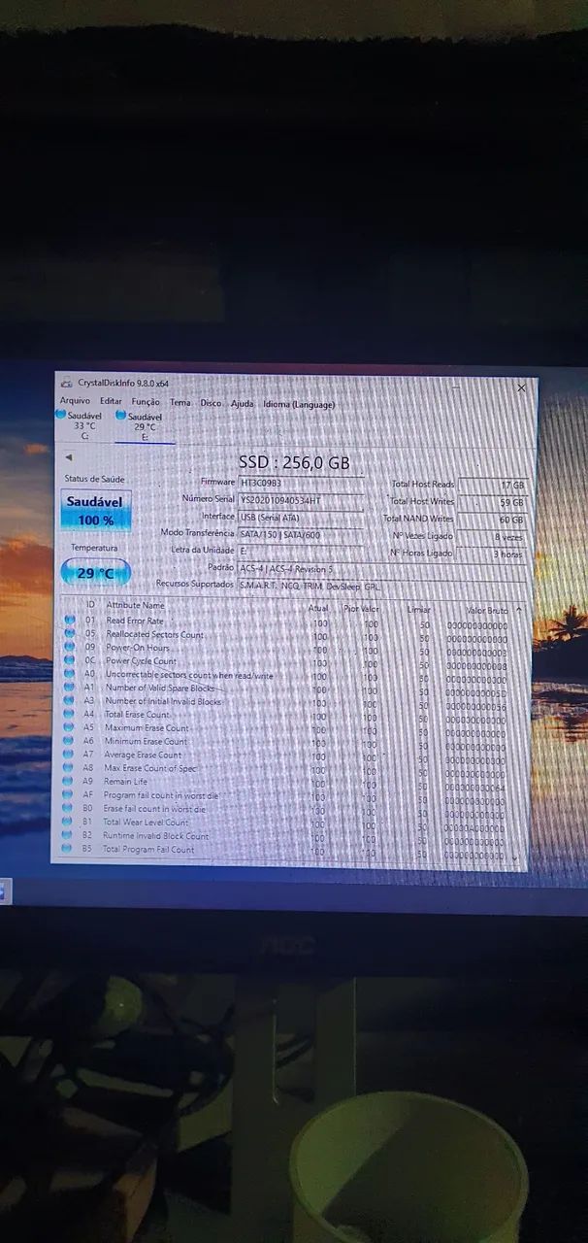The image size is (588, 1243).
Task: Click the status circle for drive E:
Action: (x=120, y=415)
